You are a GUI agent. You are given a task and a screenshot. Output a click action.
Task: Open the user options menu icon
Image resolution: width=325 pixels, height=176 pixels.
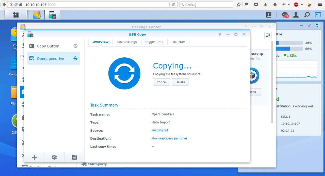pyautogui.click(x=296, y=15)
